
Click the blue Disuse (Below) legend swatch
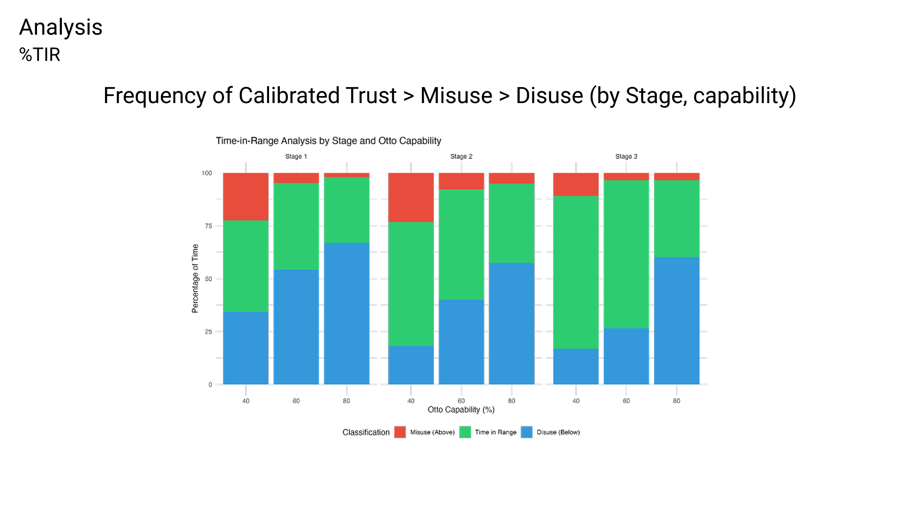[526, 432]
